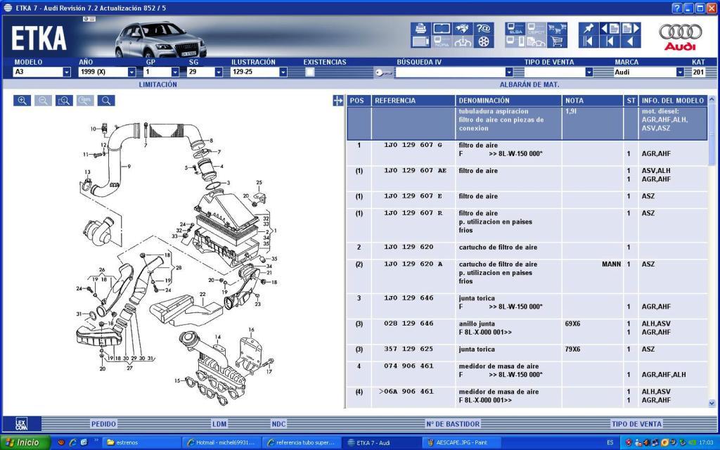The width and height of the screenshot is (720, 450).
Task: Open the GP dropdown arrow
Action: click(x=175, y=72)
